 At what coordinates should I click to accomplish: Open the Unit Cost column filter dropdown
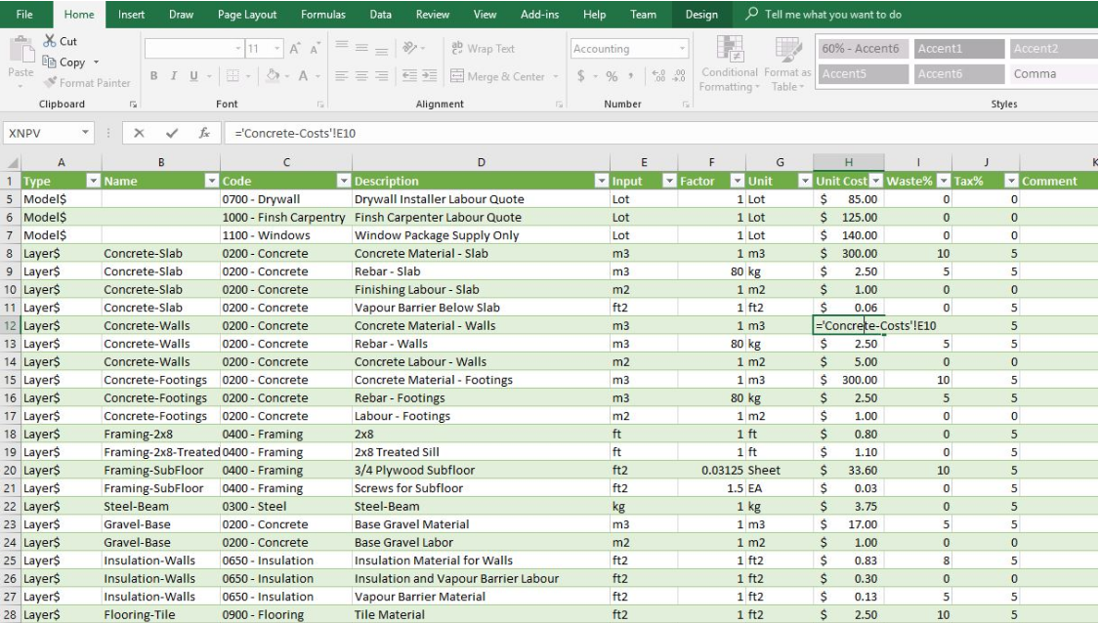[x=875, y=181]
